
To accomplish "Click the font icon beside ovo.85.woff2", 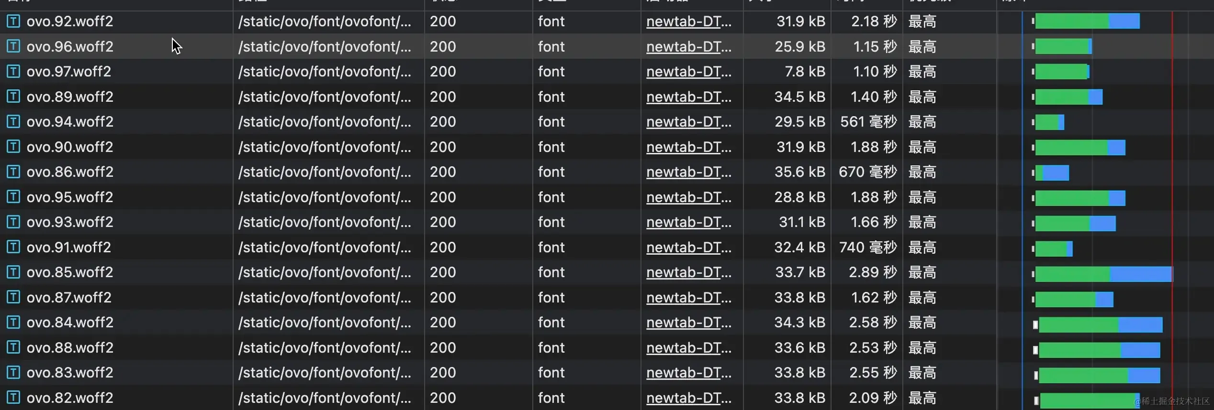I will [13, 272].
